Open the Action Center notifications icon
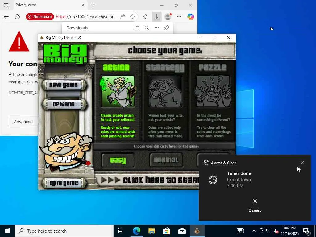Image resolution: width=316 pixels, height=237 pixels. coord(306,231)
